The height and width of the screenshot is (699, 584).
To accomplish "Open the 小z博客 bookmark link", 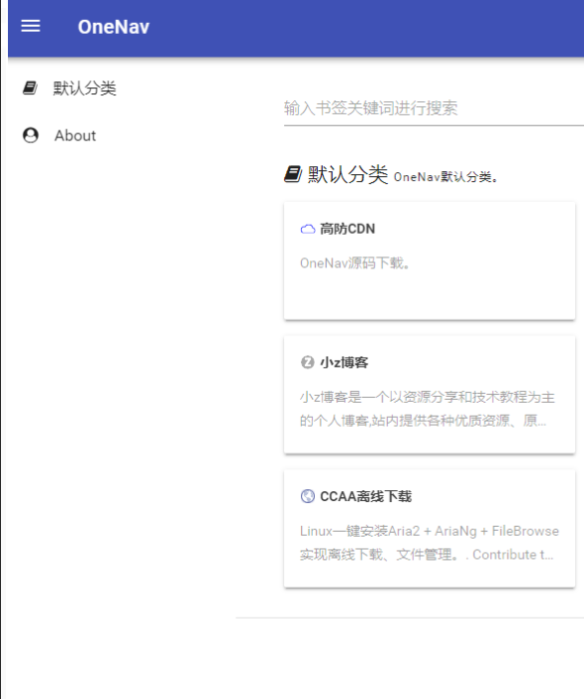I will [344, 362].
